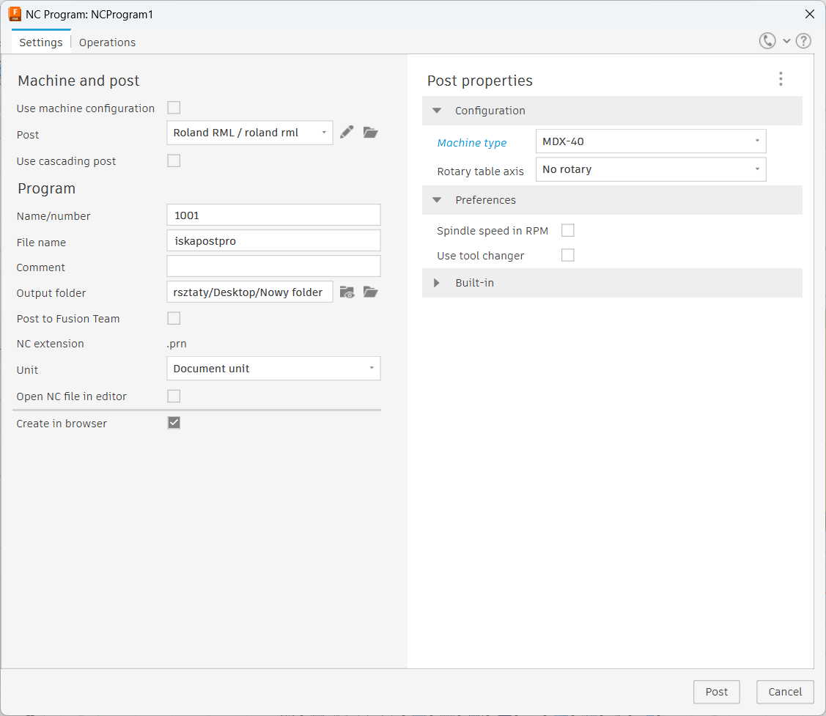Enable Use machine configuration checkbox
Viewport: 826px width, 716px height.
[x=174, y=108]
